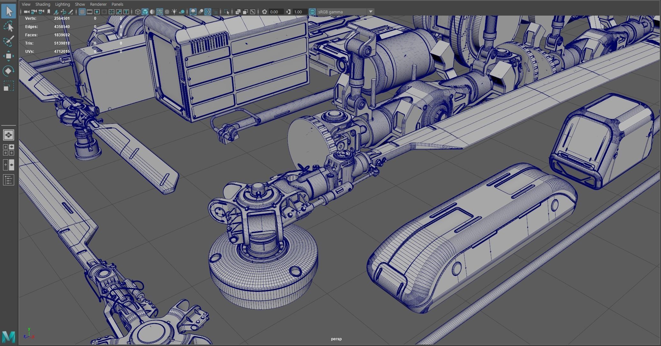This screenshot has height=346, width=661.
Task: Toggle XRay Active Components
Action: (245, 12)
